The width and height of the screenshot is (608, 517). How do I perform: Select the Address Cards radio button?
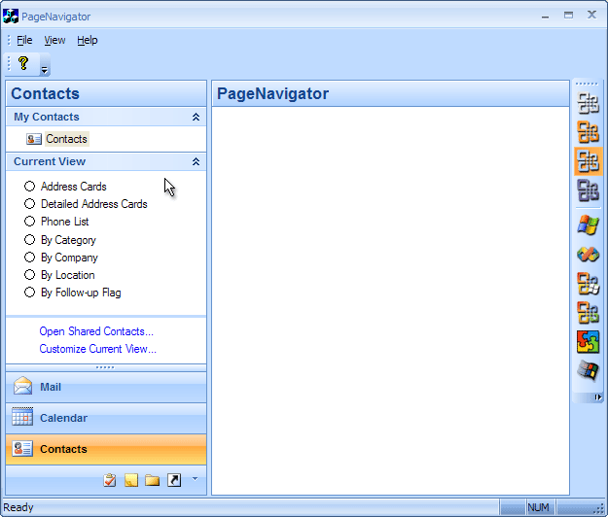[29, 187]
